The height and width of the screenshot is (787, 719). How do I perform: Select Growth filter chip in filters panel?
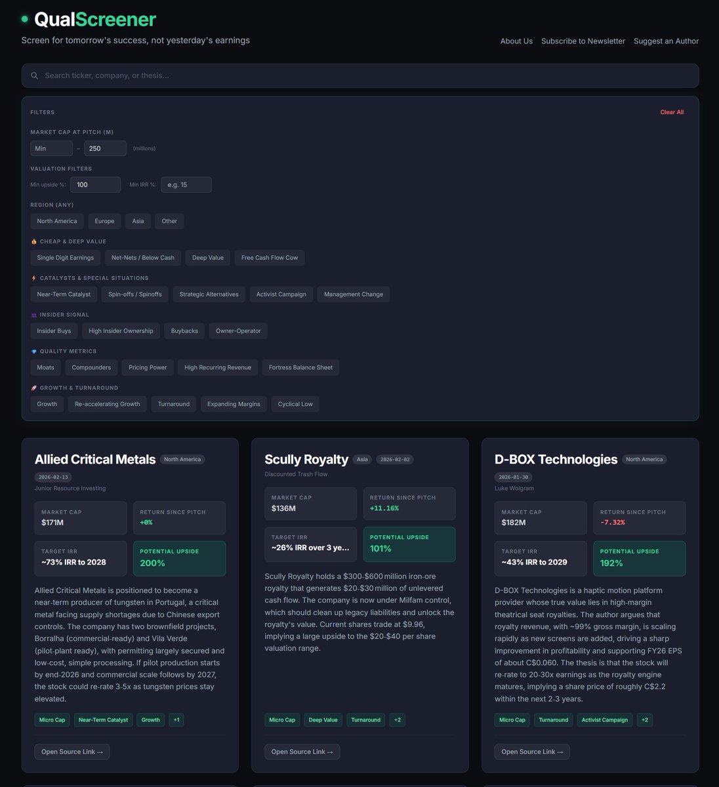(47, 404)
